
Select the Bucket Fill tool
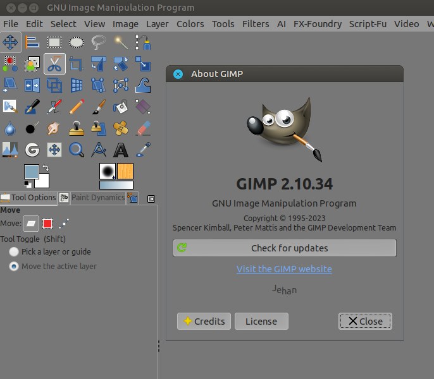point(121,107)
